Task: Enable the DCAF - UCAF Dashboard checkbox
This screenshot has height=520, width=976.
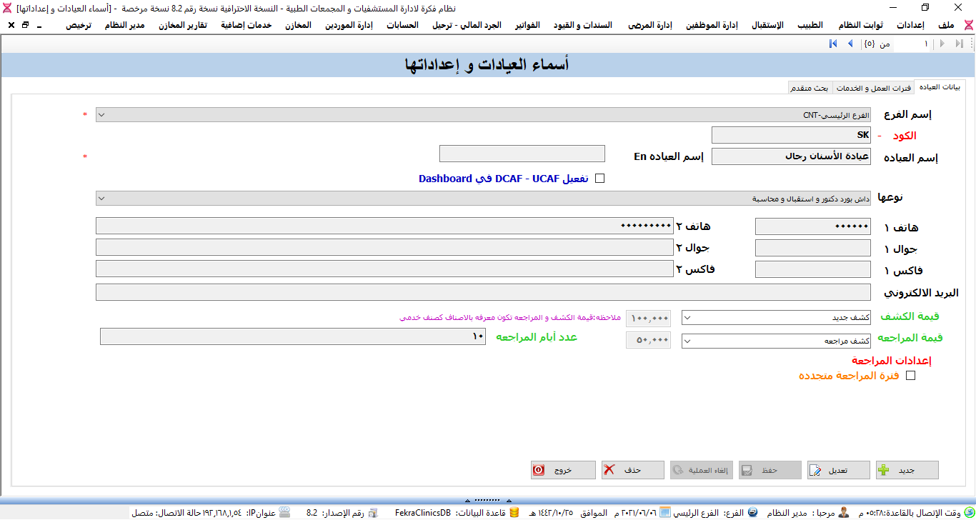Action: tap(599, 179)
